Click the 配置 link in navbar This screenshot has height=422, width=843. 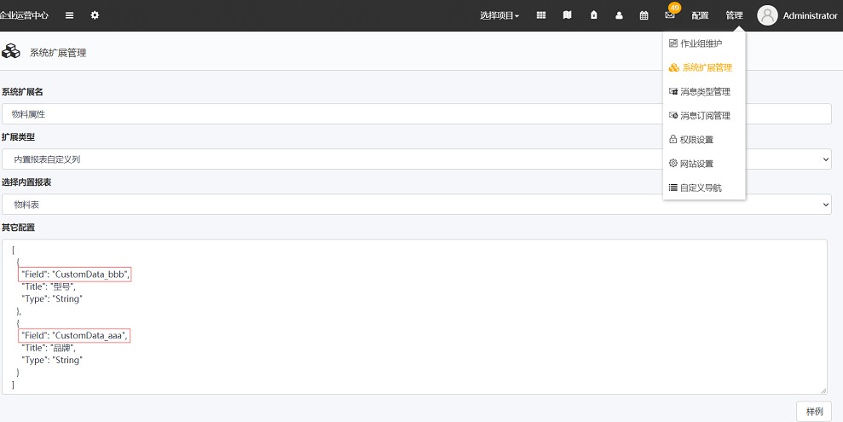pos(700,15)
